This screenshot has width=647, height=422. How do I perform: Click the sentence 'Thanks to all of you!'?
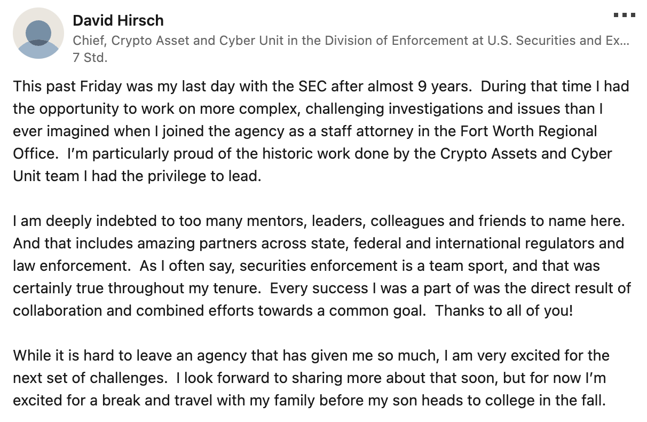(504, 310)
